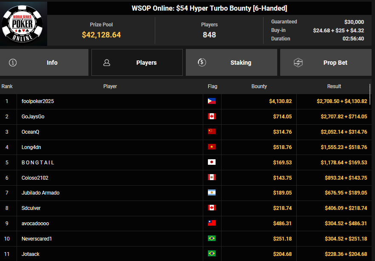
Task: Open player foolpoker2025's row
Action: point(38,101)
